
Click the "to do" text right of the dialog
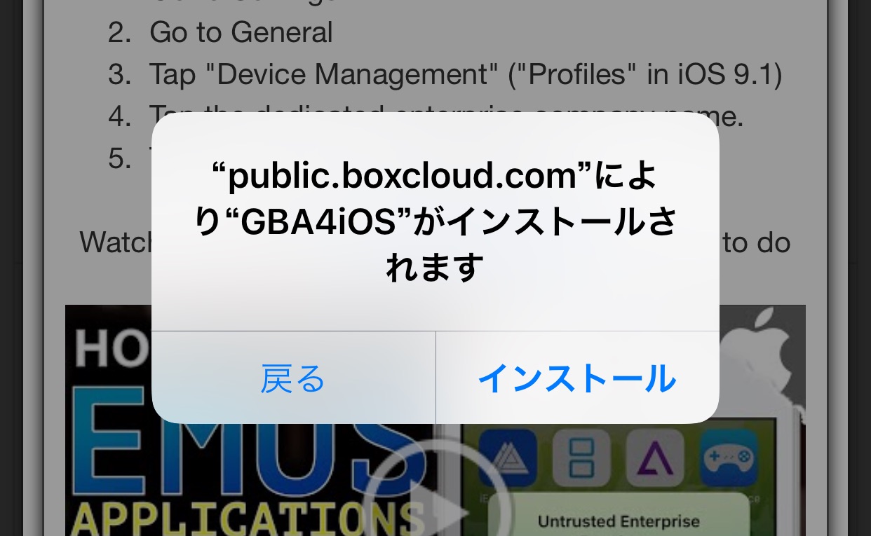pyautogui.click(x=756, y=242)
